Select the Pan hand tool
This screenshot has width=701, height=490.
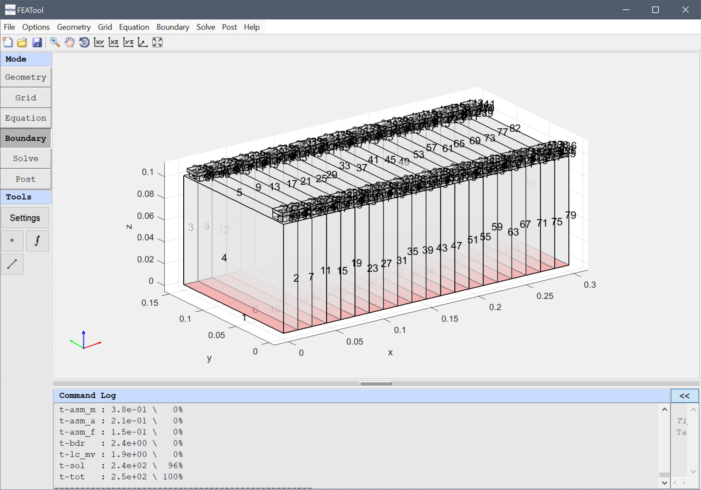[69, 42]
